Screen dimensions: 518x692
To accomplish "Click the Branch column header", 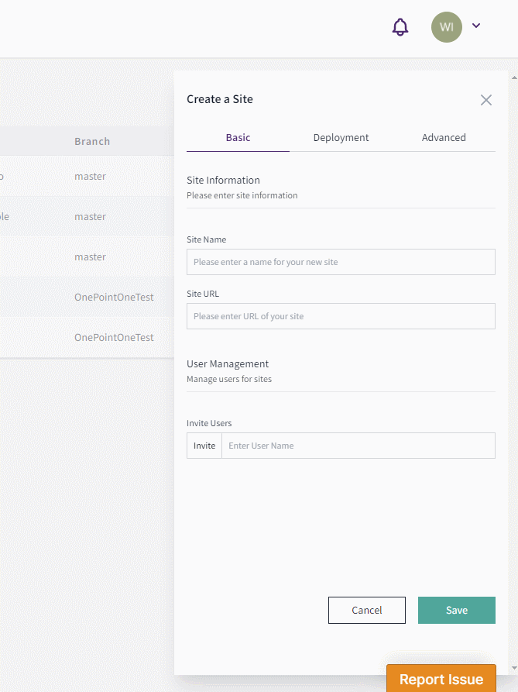I will [92, 141].
